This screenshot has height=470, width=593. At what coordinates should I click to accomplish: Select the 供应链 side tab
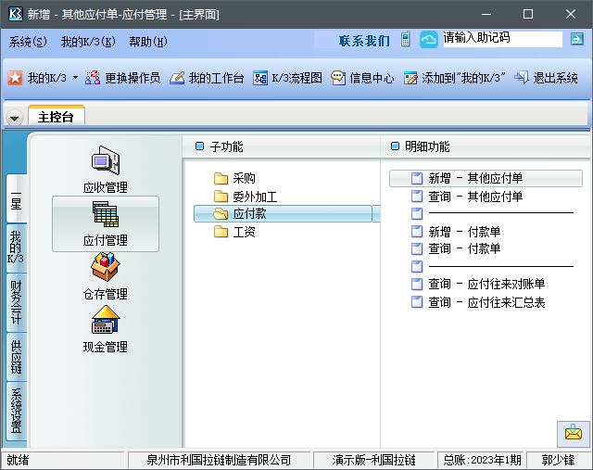(16, 357)
